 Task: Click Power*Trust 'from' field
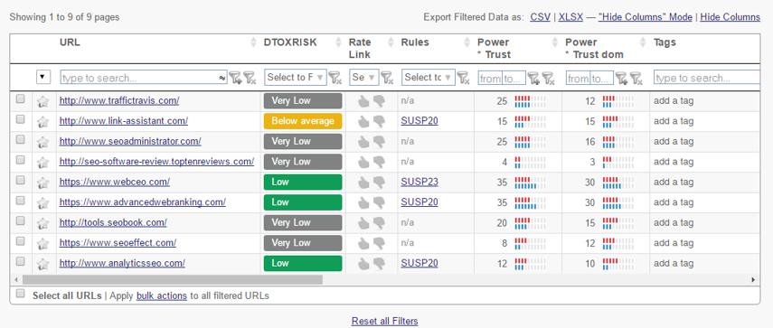click(490, 78)
